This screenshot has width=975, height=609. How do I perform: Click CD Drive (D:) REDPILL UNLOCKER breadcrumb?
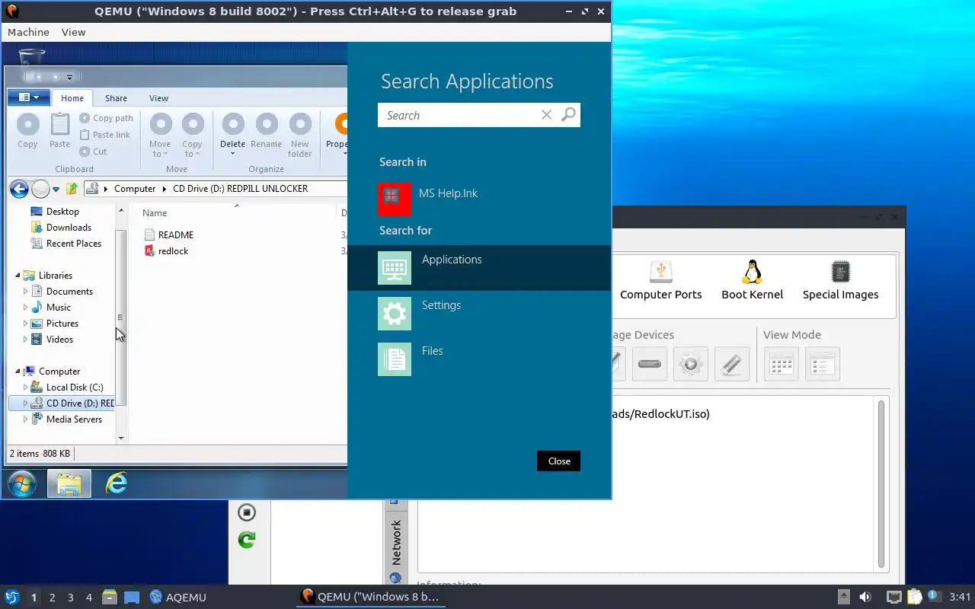click(241, 189)
